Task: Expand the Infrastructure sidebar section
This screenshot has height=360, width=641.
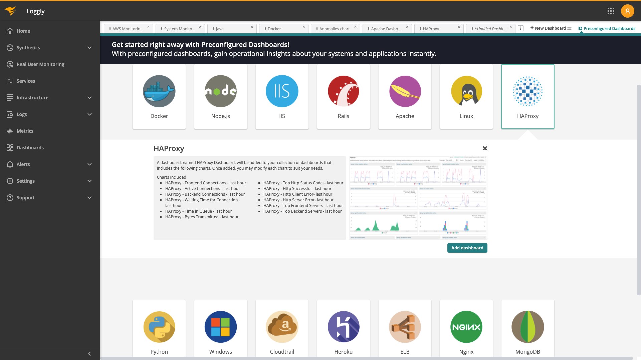Action: 89,98
